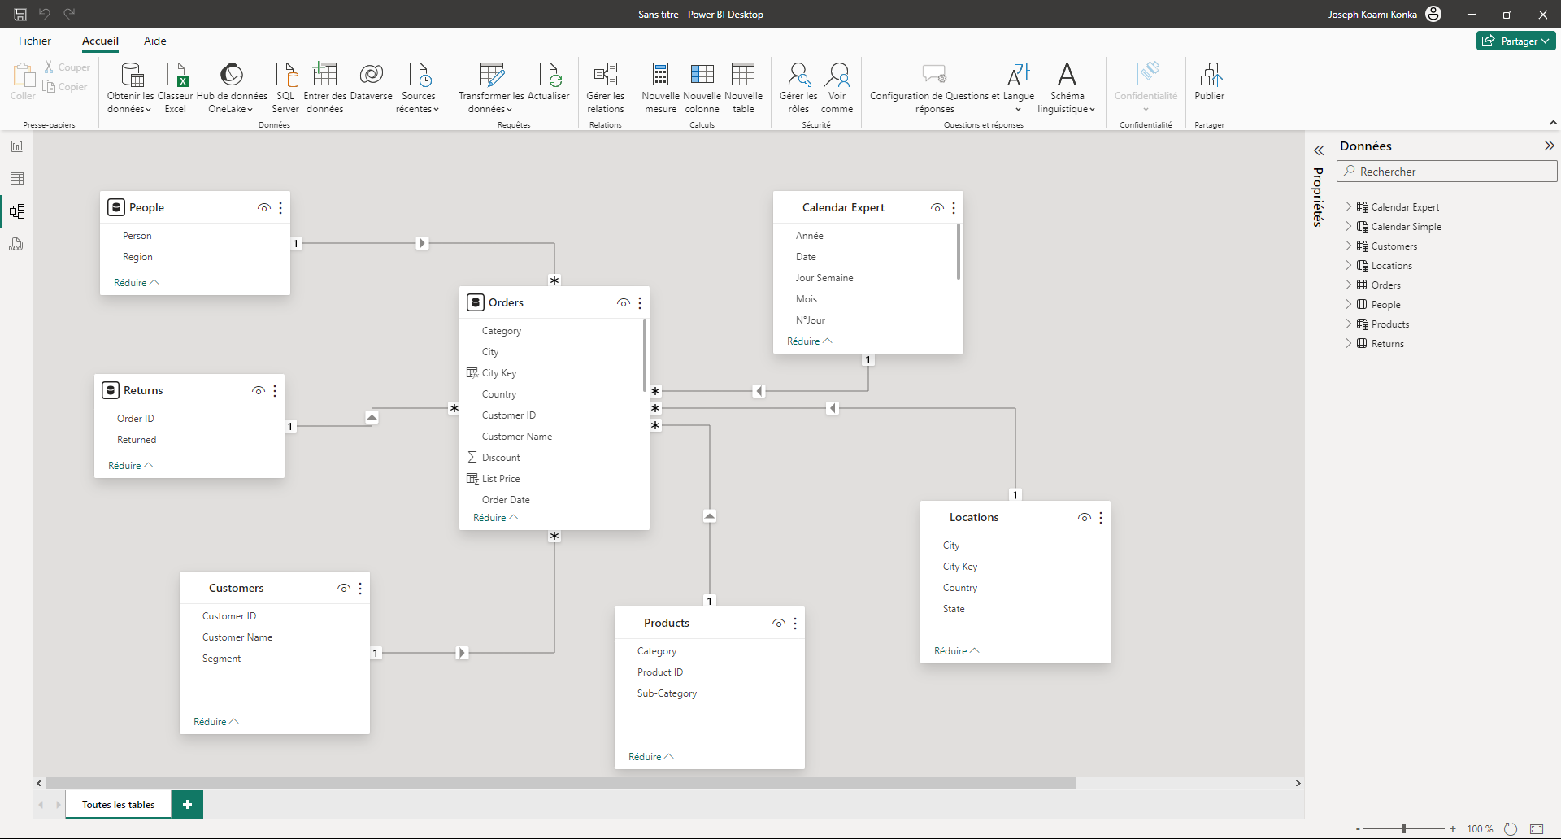1561x839 pixels.
Task: Click the Publier icon
Action: coord(1210,75)
